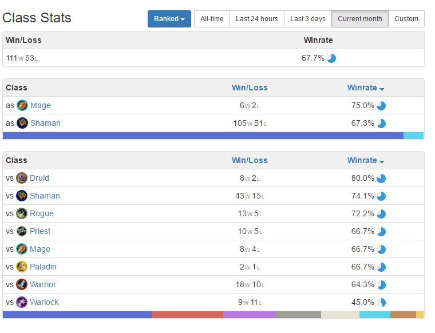Screen dimensions: 435x333
Task: Select the All-time filter
Action: click(212, 19)
